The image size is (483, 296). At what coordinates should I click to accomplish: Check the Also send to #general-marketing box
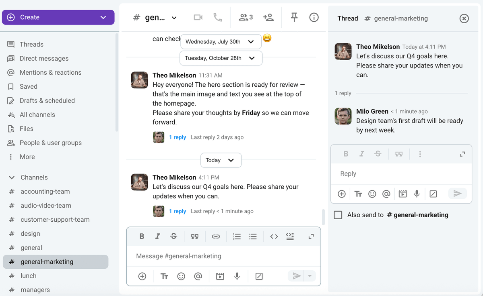pyautogui.click(x=338, y=215)
